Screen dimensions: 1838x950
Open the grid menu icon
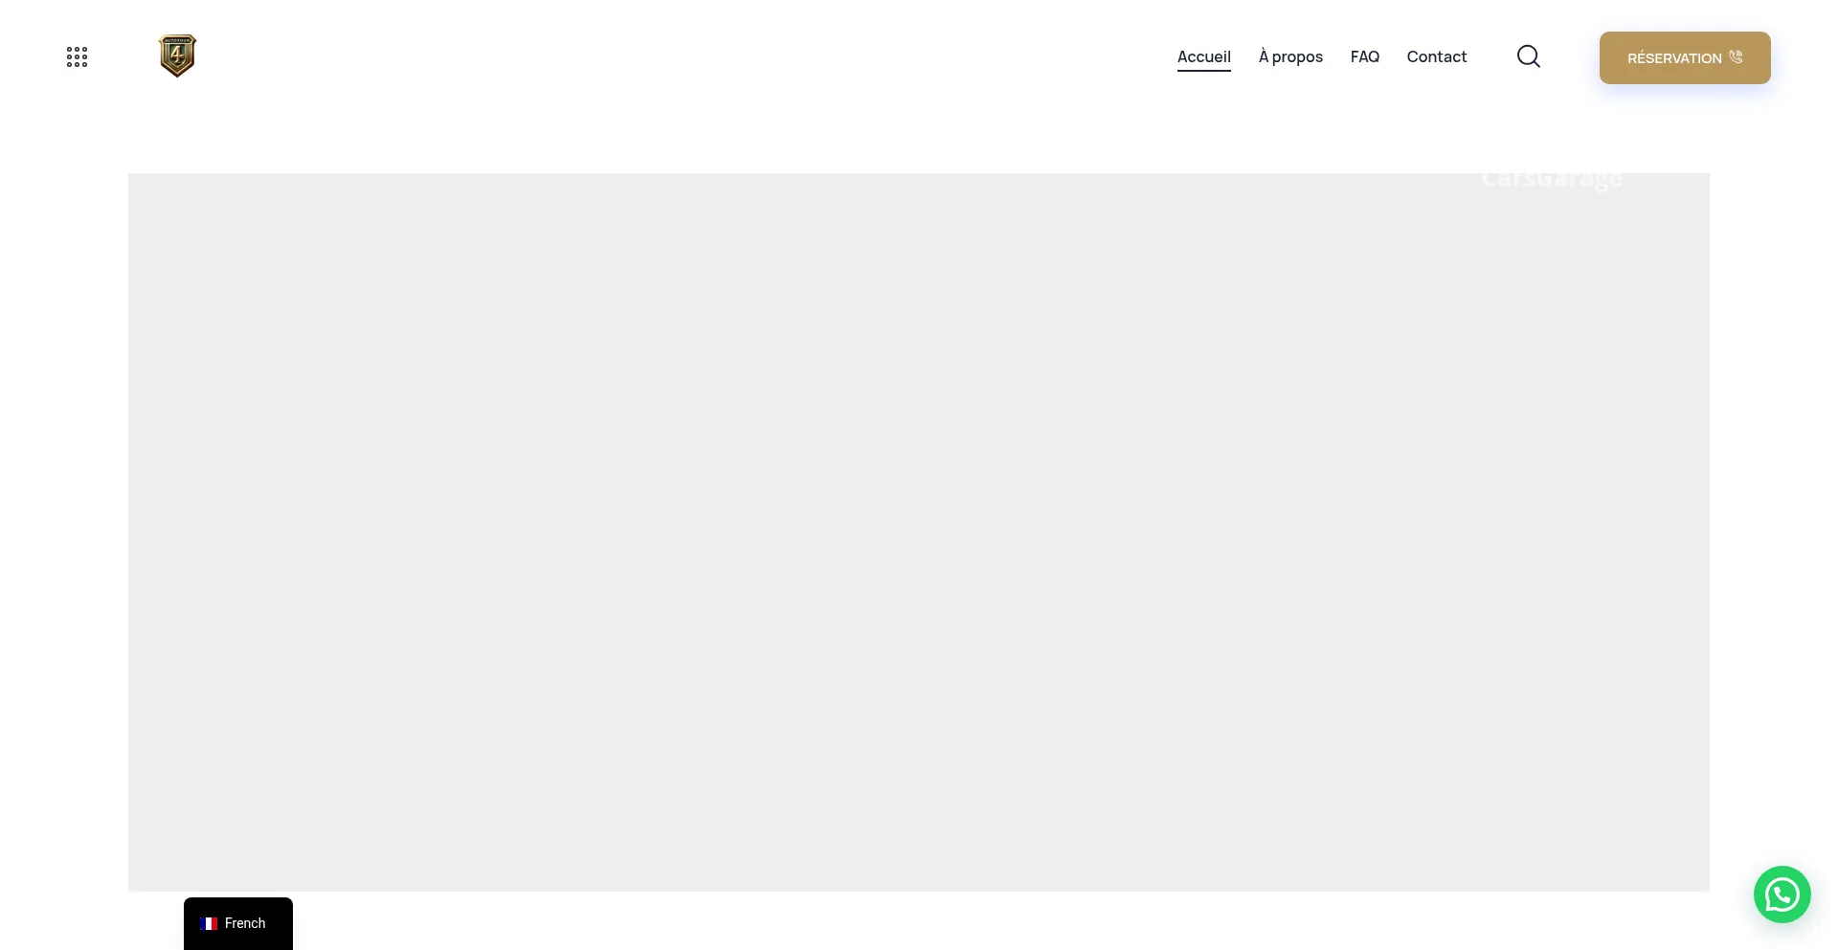click(77, 57)
